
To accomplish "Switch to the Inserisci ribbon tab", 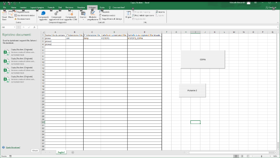I will click(x=23, y=7).
